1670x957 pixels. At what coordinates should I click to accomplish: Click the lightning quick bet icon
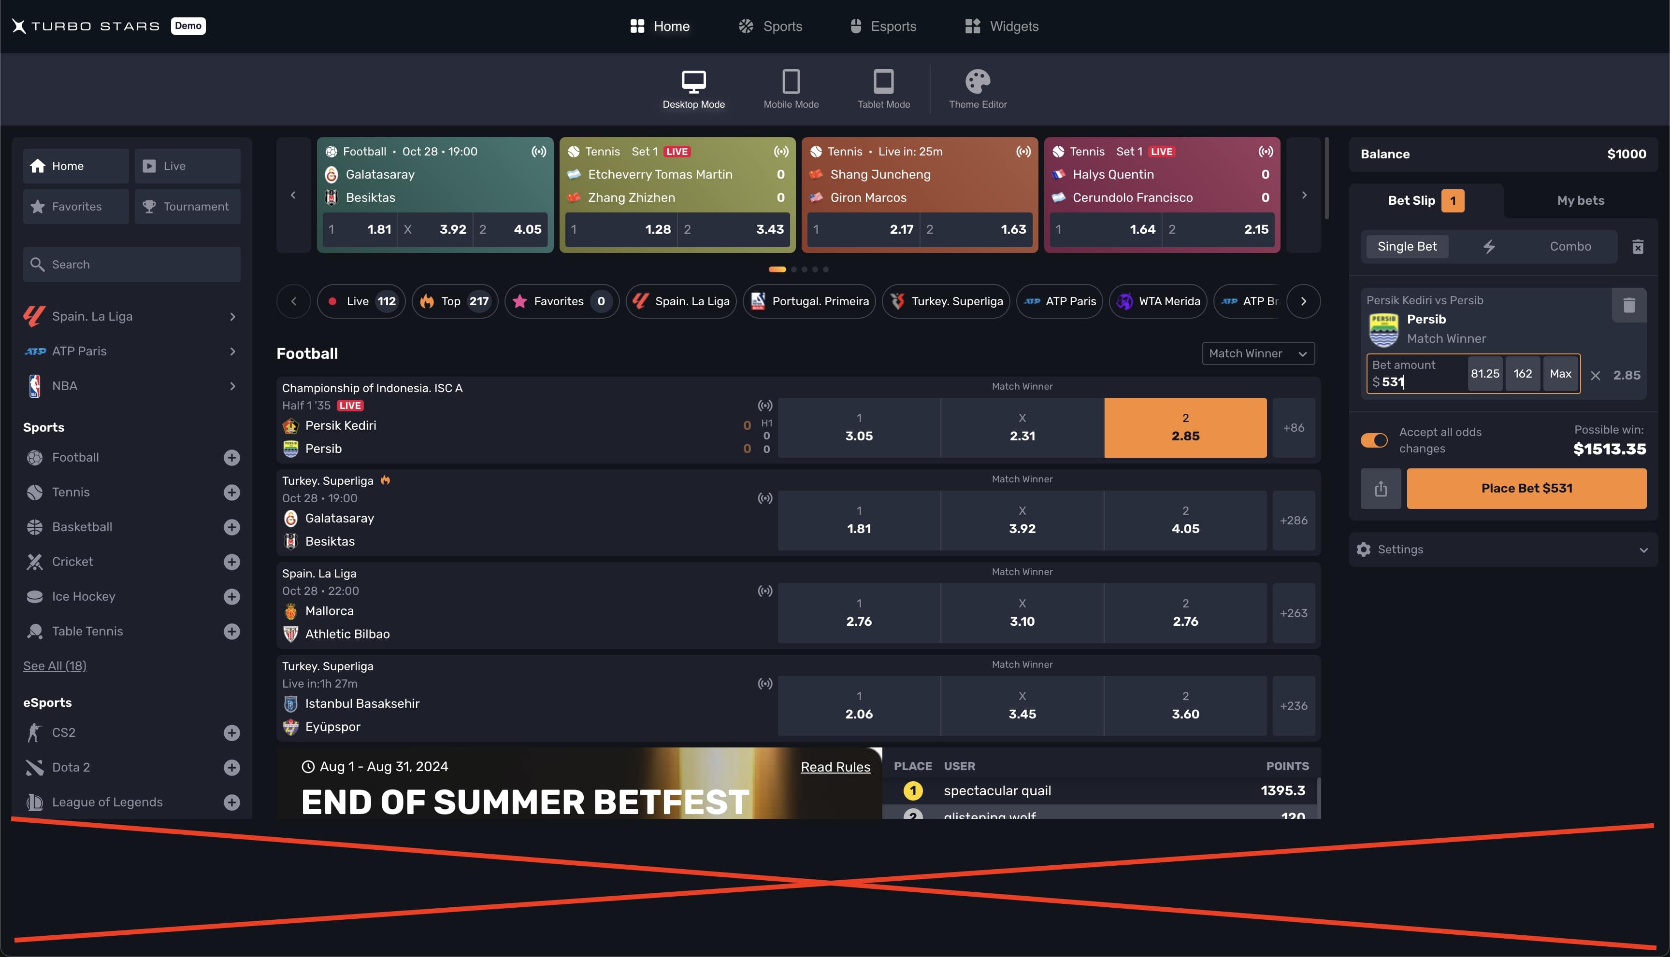tap(1489, 246)
